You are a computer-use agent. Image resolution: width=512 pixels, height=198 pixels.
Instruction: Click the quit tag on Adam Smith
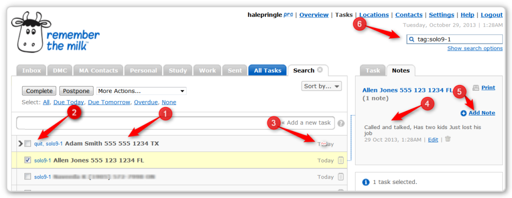click(x=38, y=143)
